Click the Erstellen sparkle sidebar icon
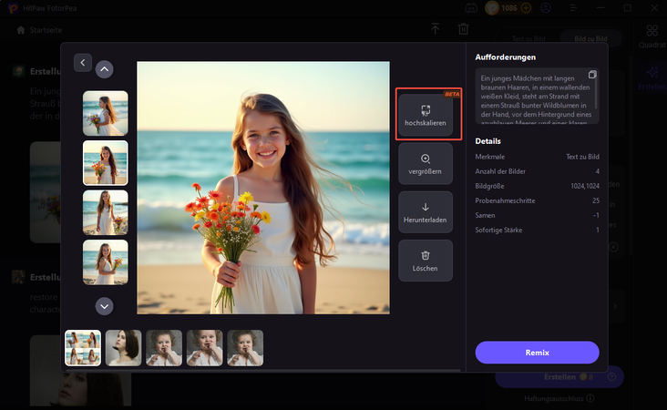The image size is (667, 410). pyautogui.click(x=652, y=77)
